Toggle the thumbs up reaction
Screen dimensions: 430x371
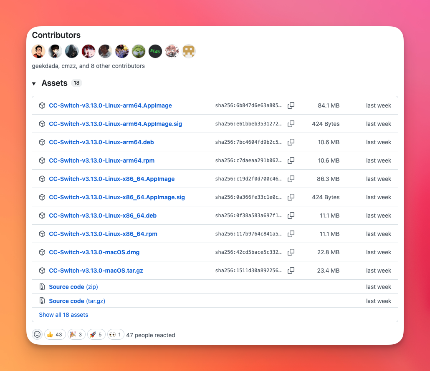pyautogui.click(x=55, y=334)
